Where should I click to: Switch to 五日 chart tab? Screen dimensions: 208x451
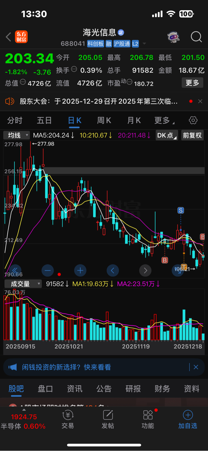(44, 120)
